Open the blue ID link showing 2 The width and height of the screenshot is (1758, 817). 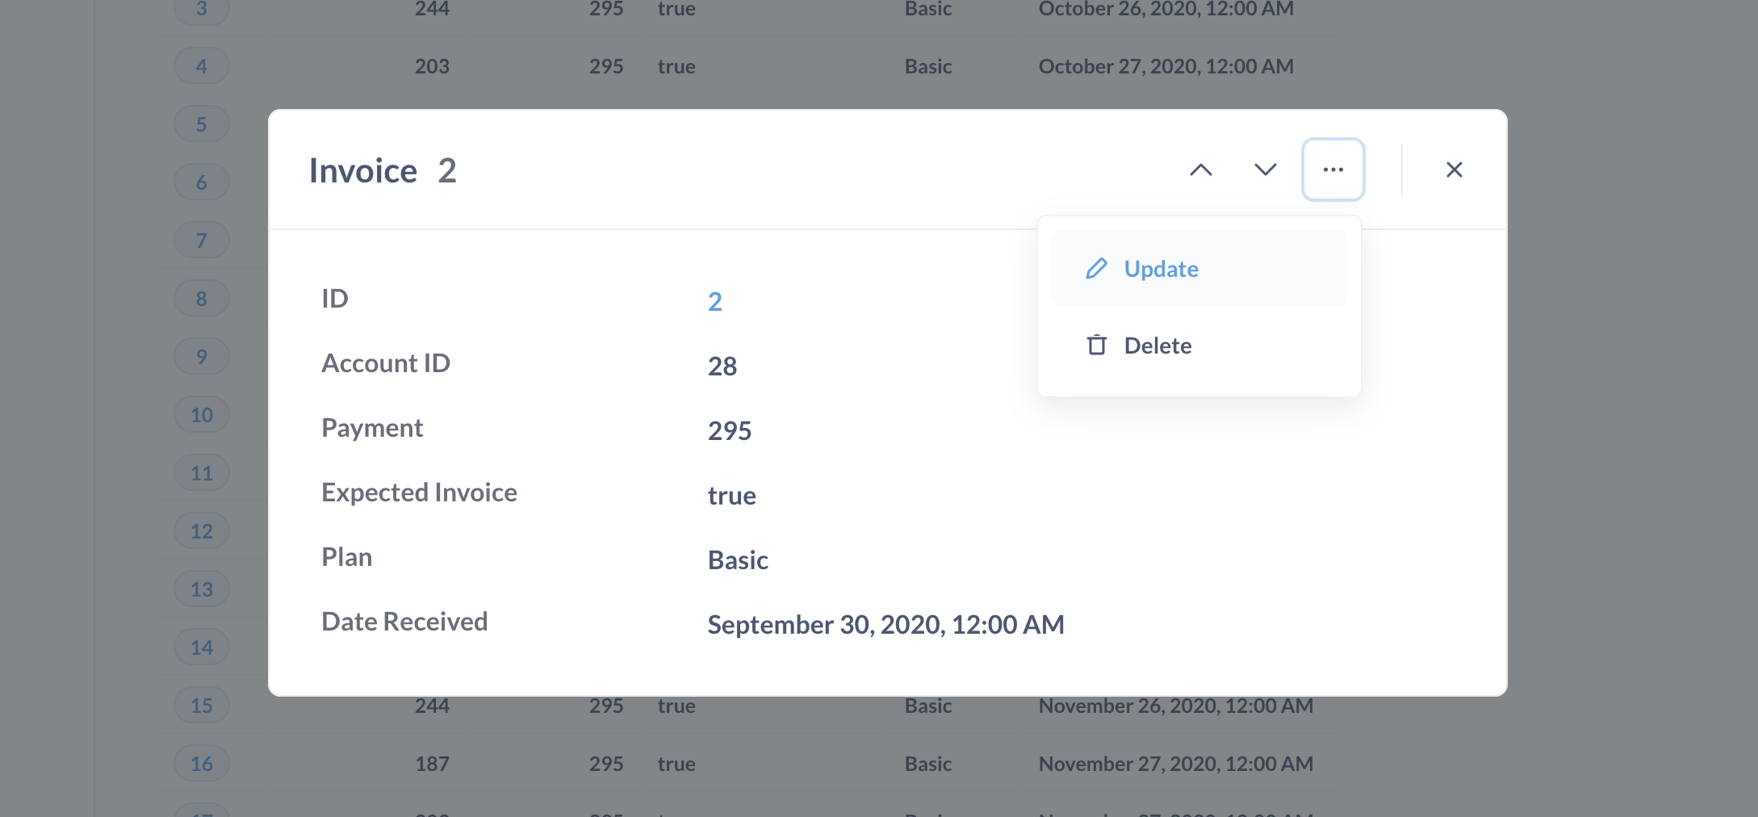715,301
